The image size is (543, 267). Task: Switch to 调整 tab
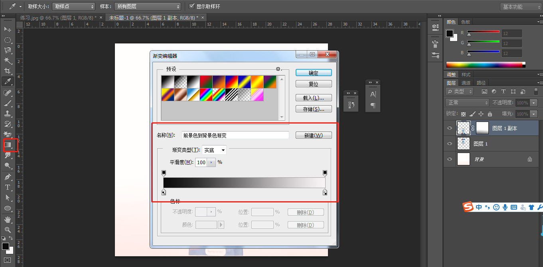coord(451,75)
